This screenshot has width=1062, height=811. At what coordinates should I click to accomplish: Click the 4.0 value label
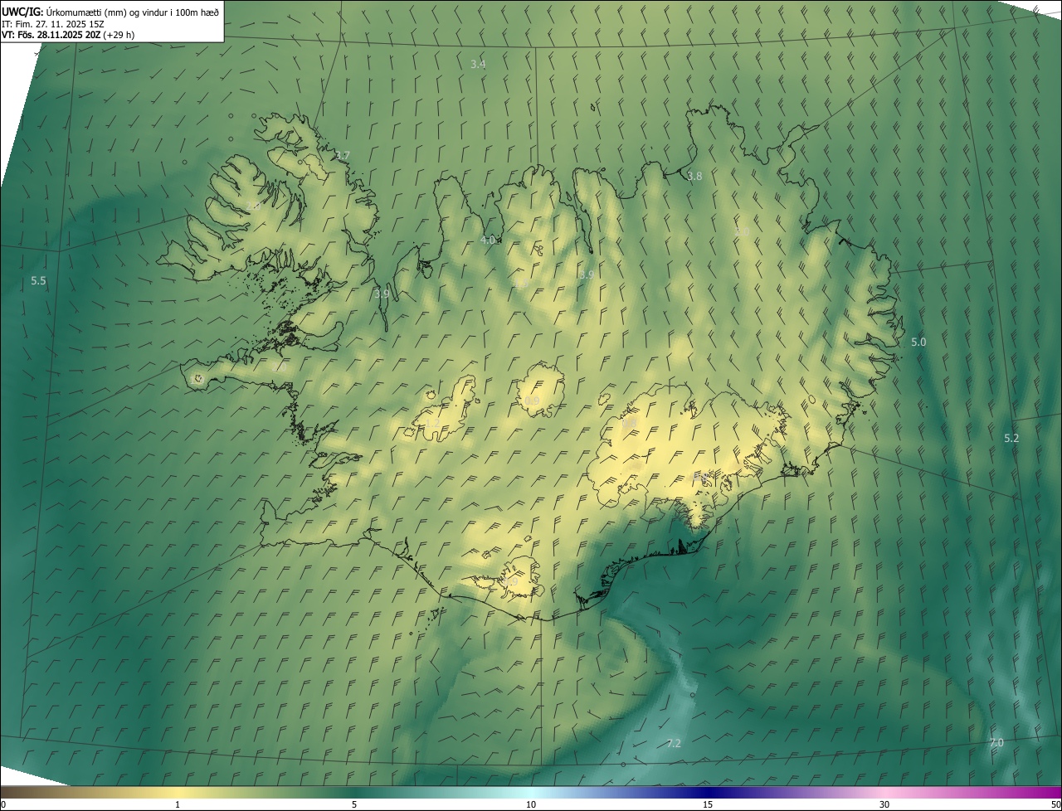coord(488,240)
